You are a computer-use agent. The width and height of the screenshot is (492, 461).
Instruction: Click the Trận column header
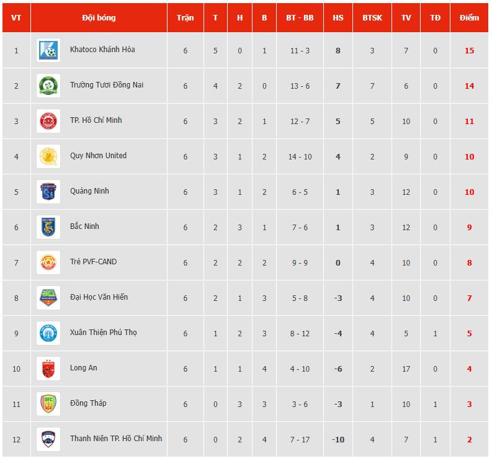coord(185,17)
